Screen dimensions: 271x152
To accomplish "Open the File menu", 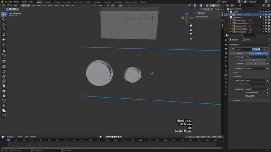I will [6, 2].
